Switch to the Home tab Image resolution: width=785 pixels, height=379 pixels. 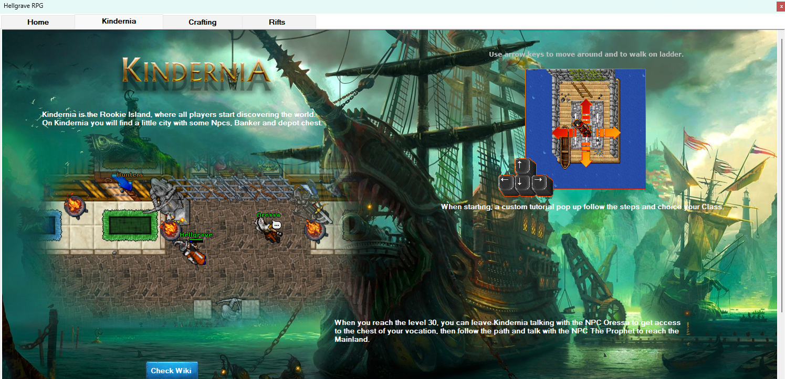coord(38,22)
